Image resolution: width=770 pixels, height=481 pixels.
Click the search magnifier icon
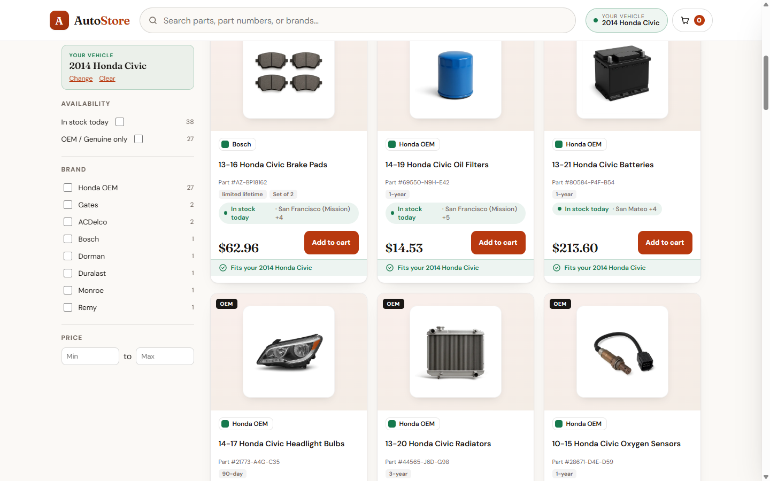pyautogui.click(x=153, y=20)
